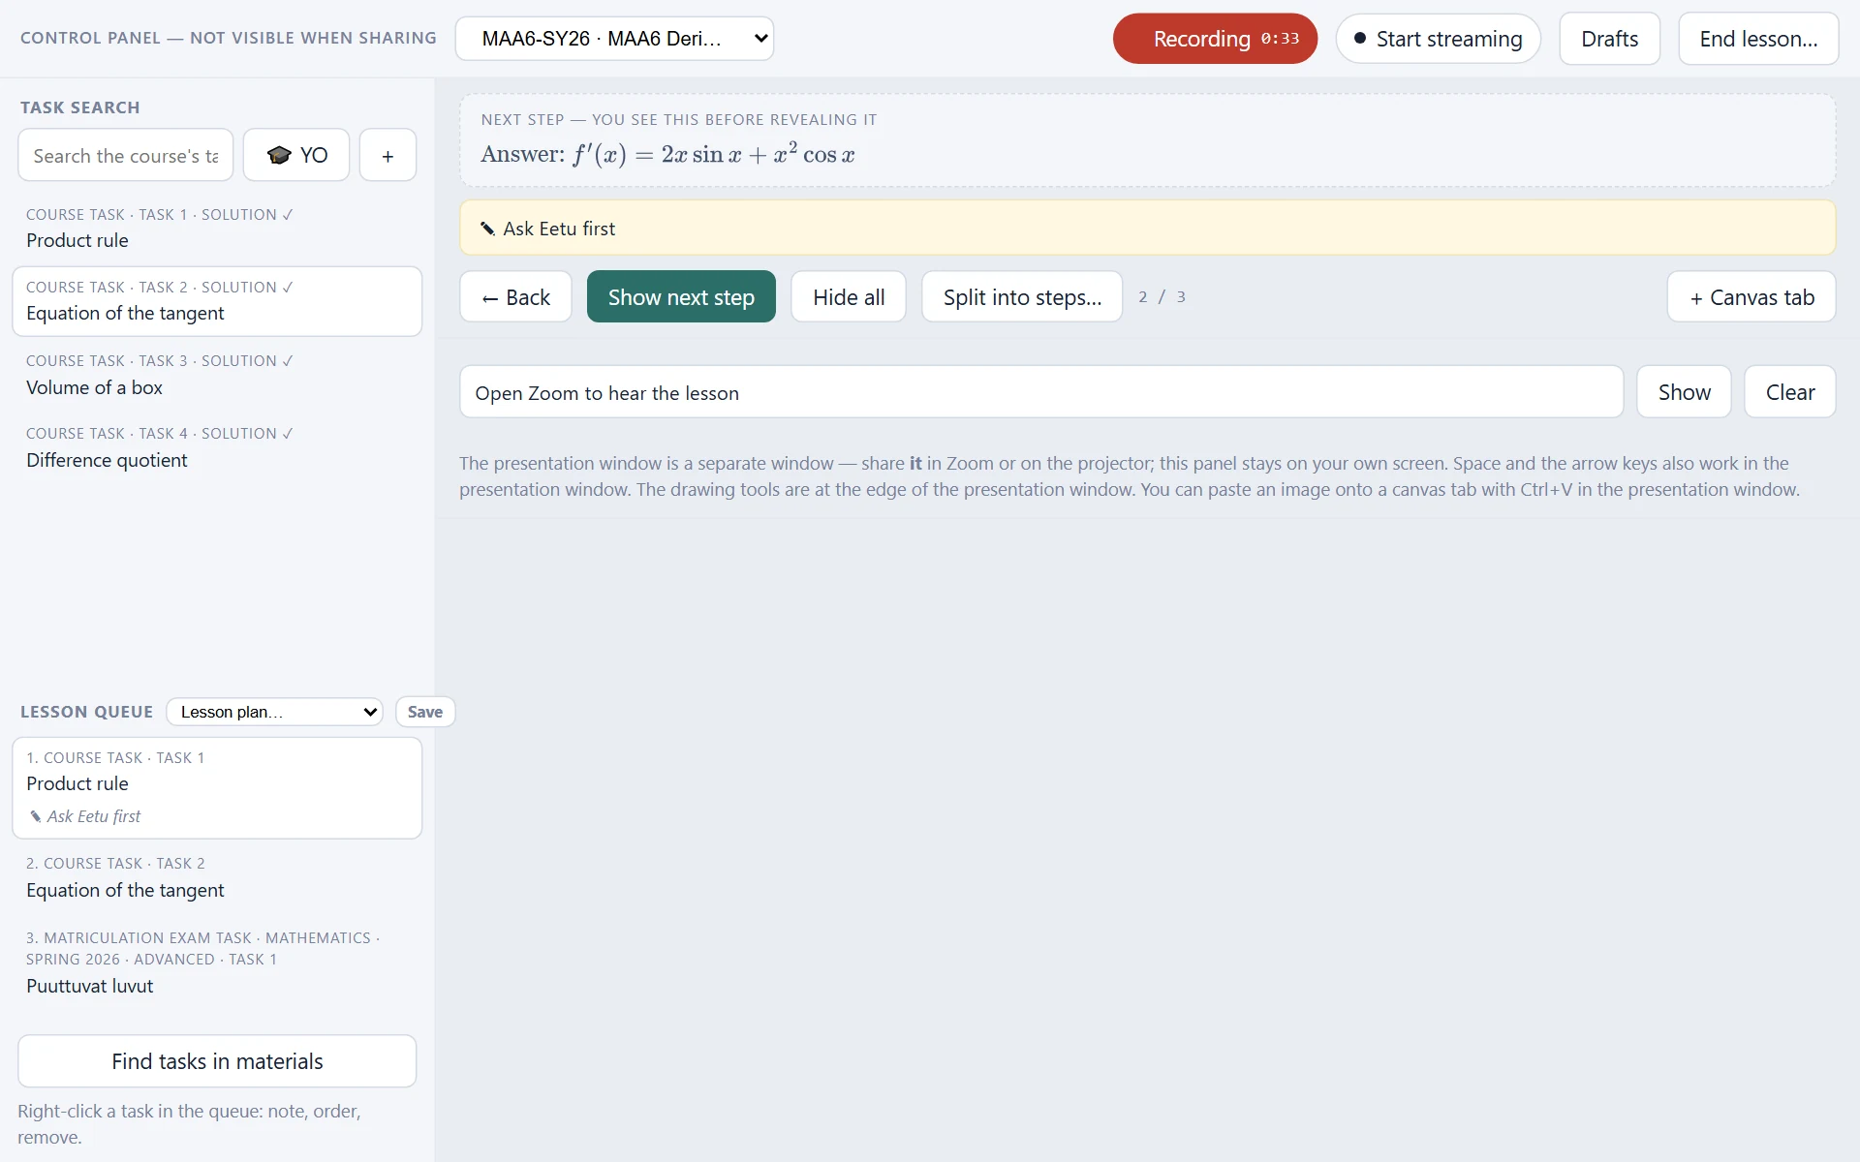Click the queue note Ask Eetu first

coord(85,816)
